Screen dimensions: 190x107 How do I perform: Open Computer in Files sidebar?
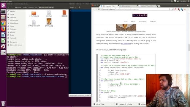pyautogui.click(x=13, y=42)
